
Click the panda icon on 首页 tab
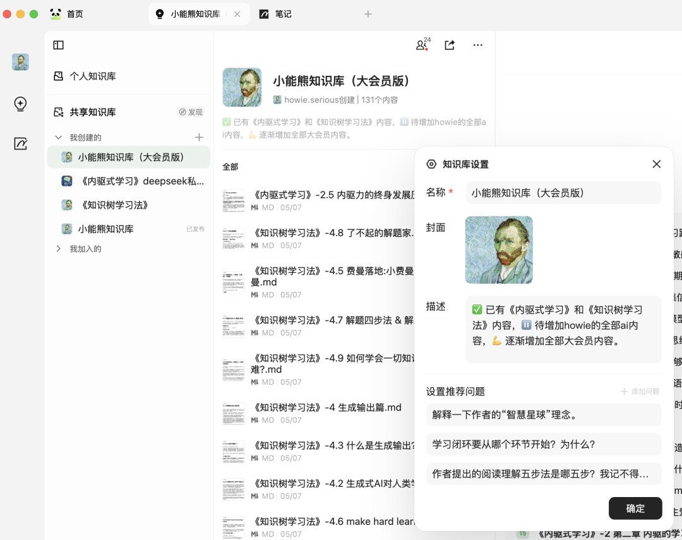(56, 14)
